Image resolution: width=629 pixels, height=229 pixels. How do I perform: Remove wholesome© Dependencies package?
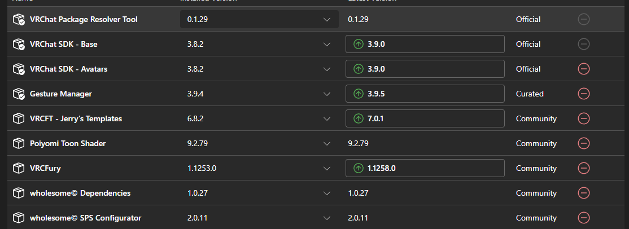(584, 193)
